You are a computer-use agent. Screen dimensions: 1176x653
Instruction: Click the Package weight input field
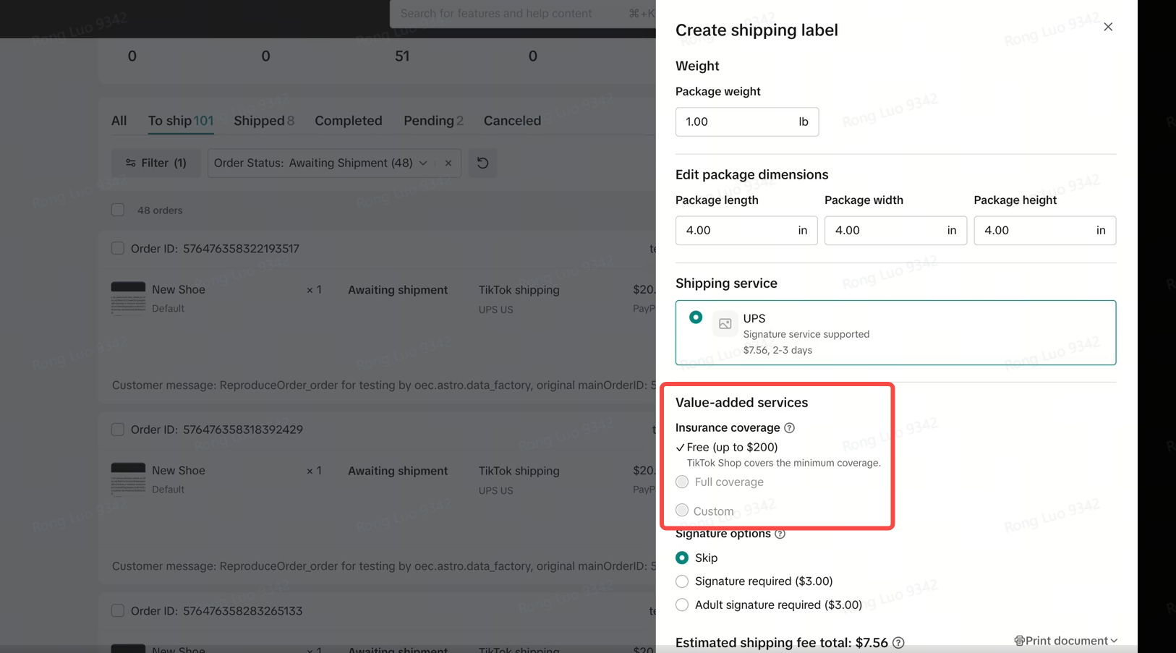pos(734,122)
